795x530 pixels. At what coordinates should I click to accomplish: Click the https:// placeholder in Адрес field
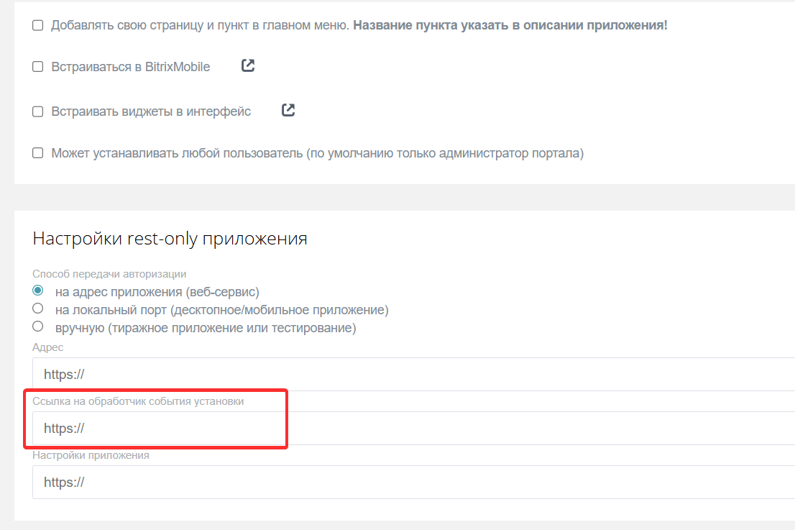tap(64, 374)
